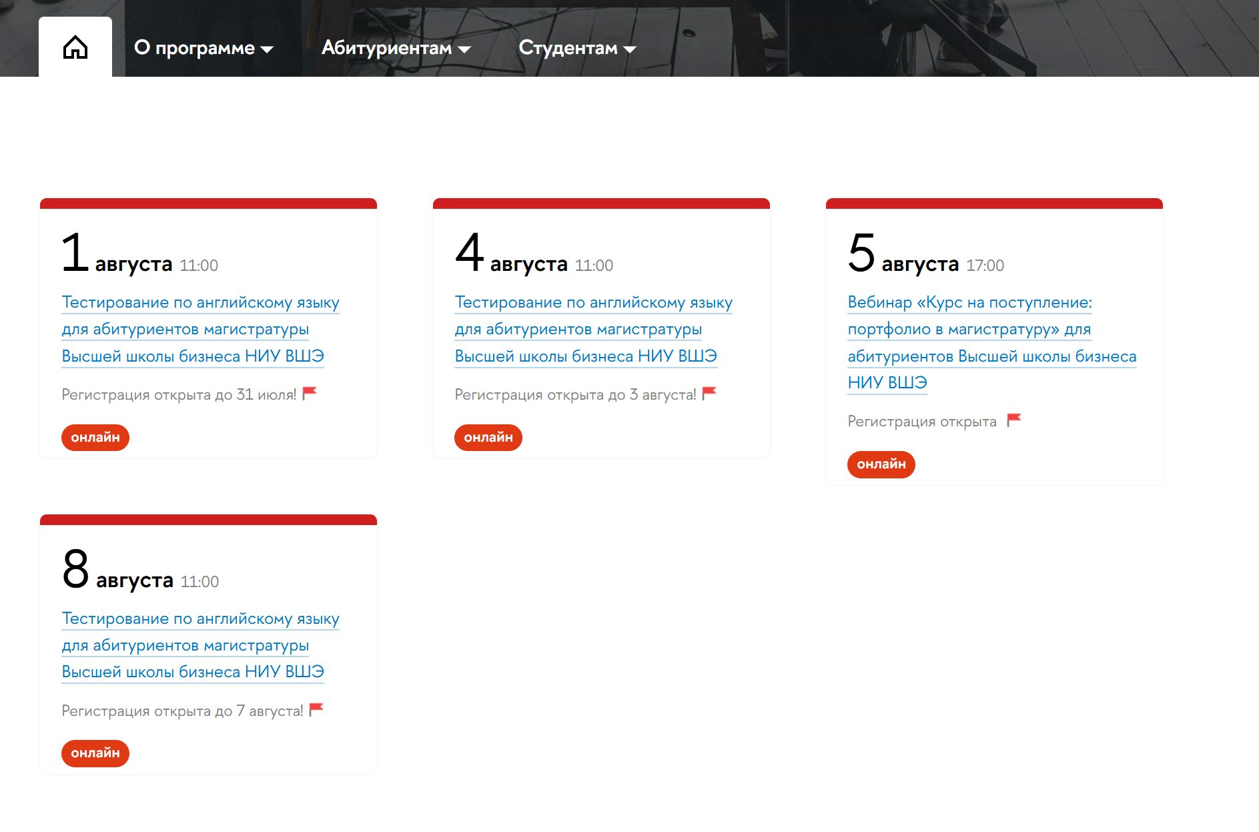This screenshot has height=832, width=1259.
Task: Open the «Студентам» dropdown menu
Action: pos(578,48)
